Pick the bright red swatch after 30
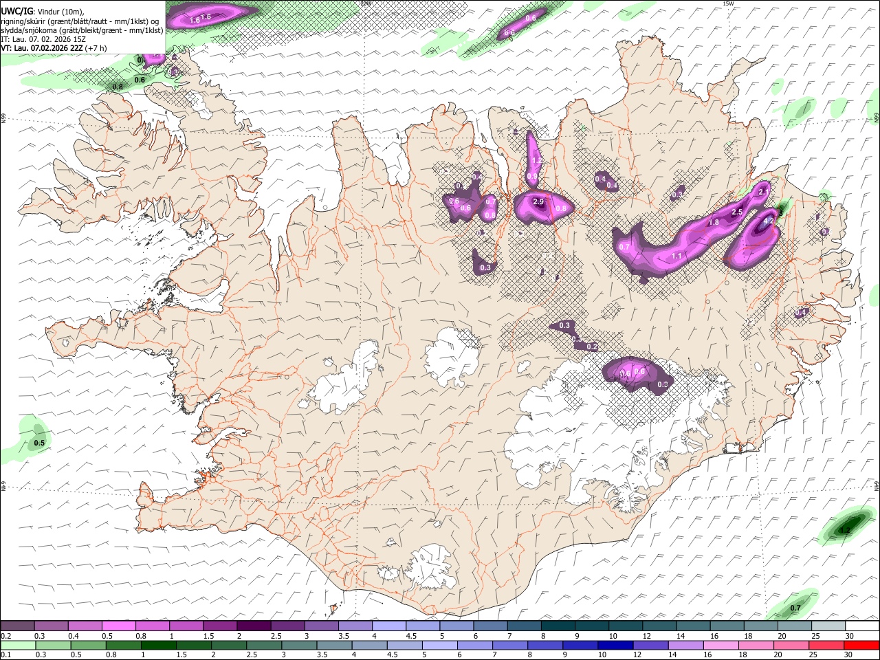880x660 pixels. tap(862, 645)
